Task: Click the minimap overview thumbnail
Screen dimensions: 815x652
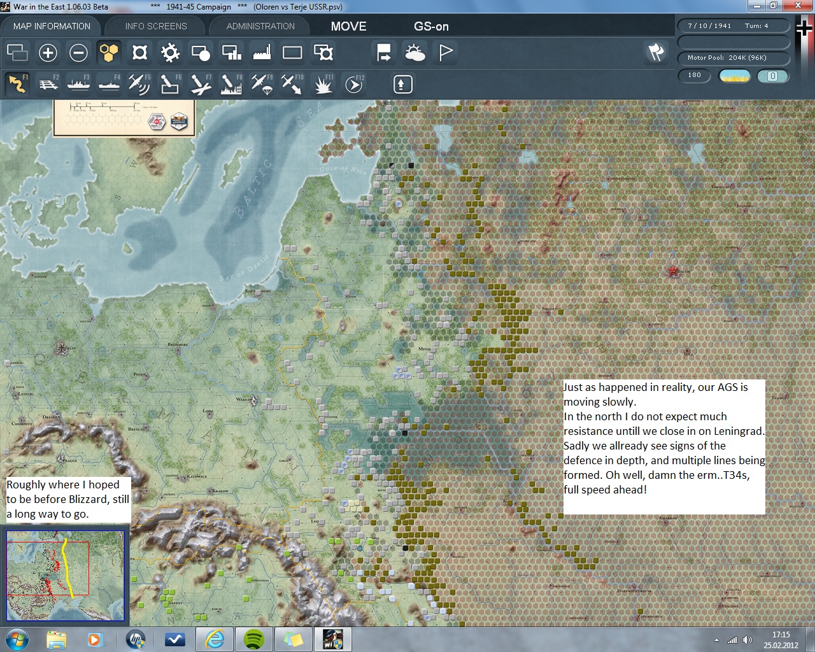Action: tap(65, 575)
